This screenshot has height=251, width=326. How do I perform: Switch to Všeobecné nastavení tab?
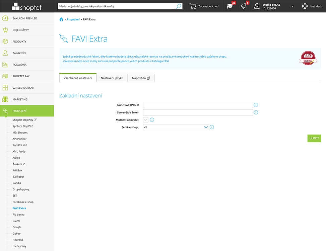(x=78, y=78)
